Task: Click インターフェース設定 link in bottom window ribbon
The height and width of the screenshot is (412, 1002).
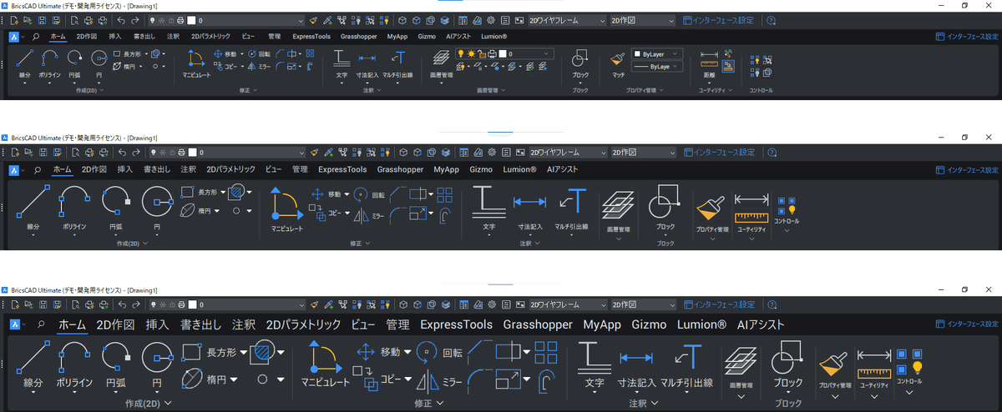Action: 966,323
